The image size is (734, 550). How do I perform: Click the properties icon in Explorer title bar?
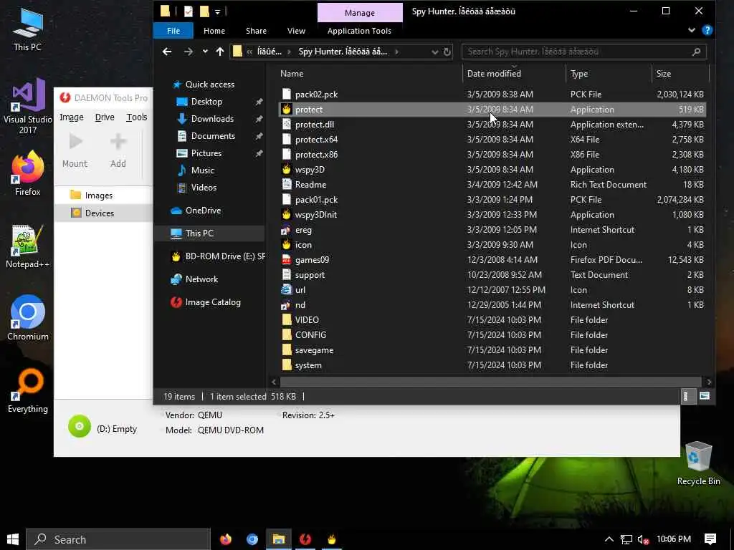coord(189,11)
